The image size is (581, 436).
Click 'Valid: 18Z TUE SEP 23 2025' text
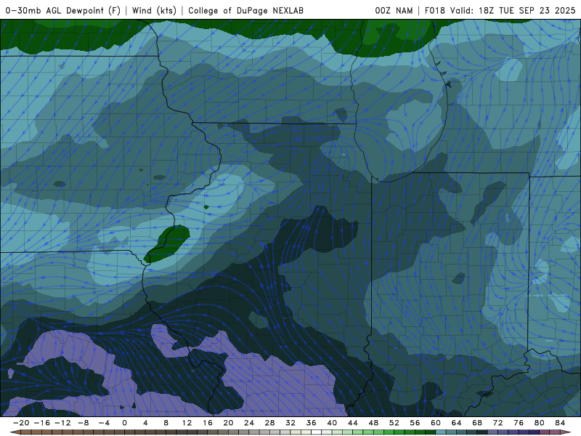coord(513,10)
